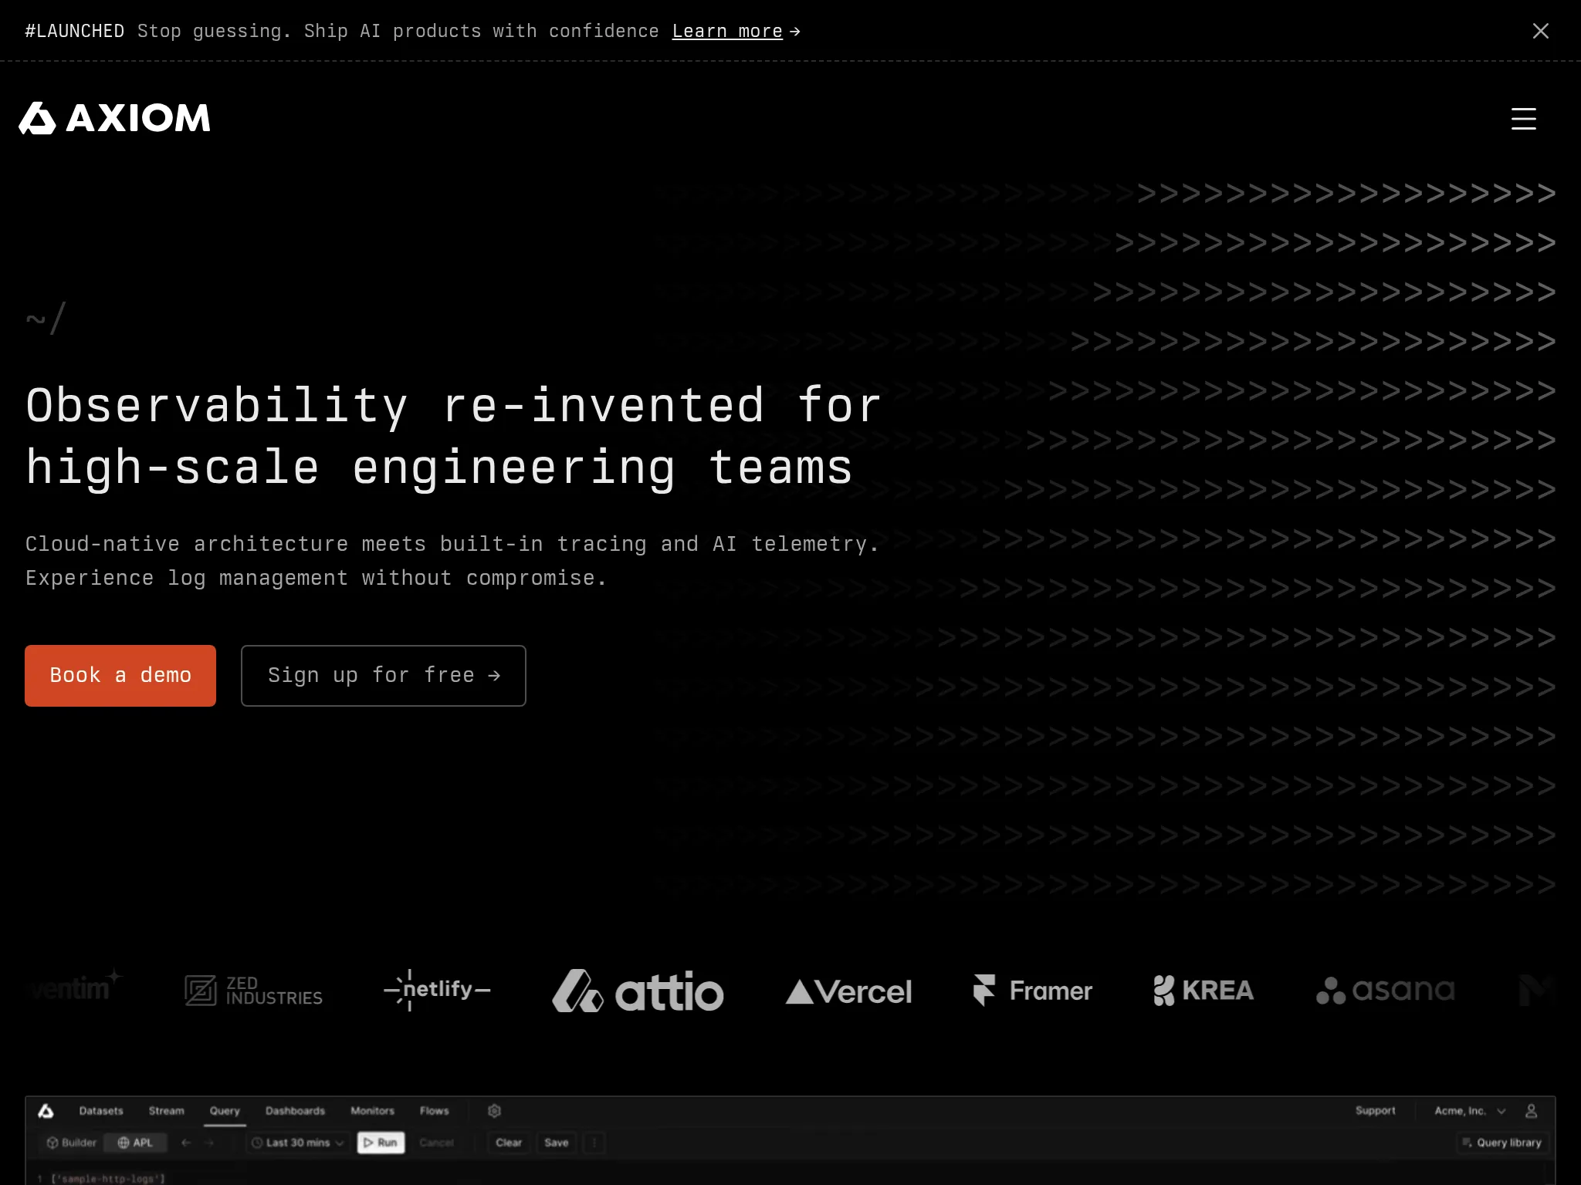Viewport: 1581px width, 1185px height.
Task: Dismiss the announcement banner with X
Action: (x=1540, y=31)
